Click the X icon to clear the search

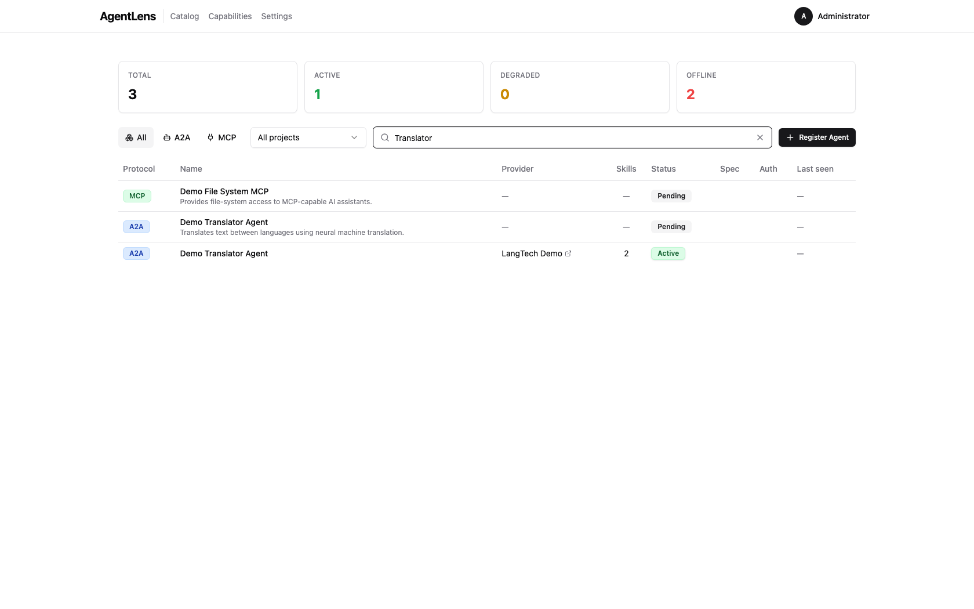[x=759, y=137]
